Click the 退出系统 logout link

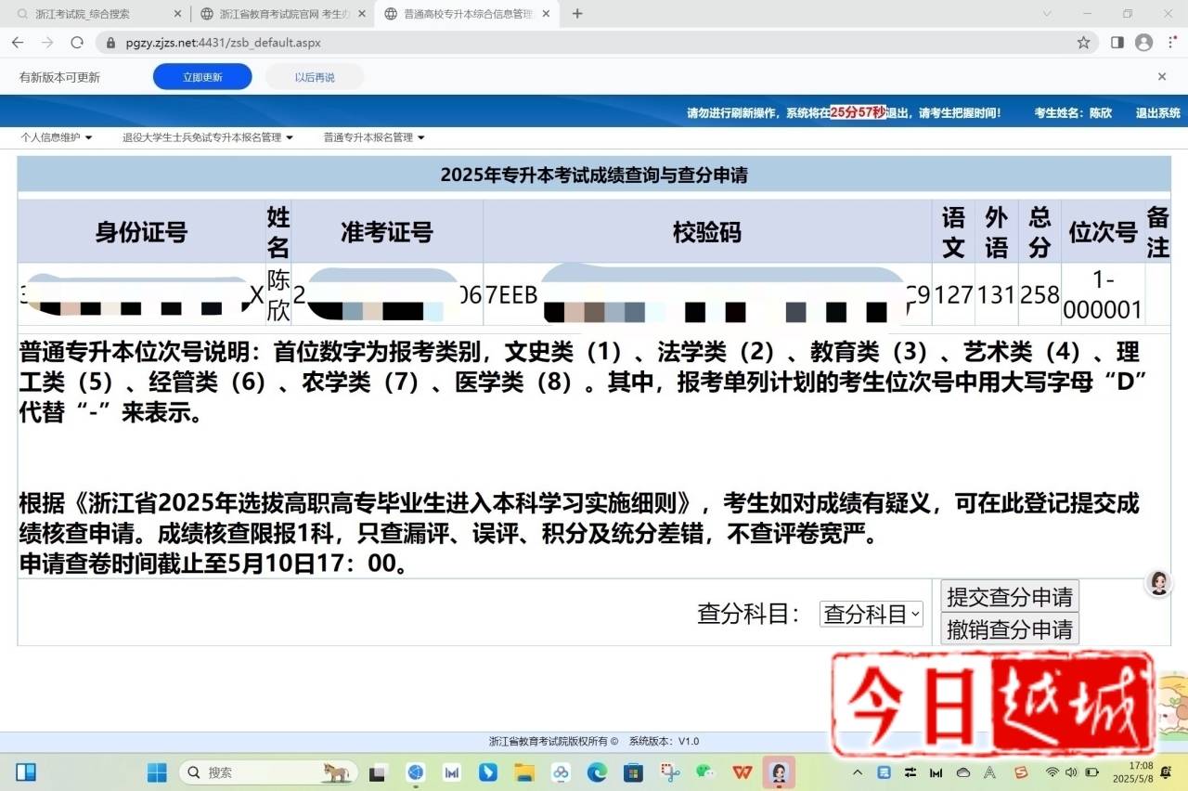point(1157,112)
